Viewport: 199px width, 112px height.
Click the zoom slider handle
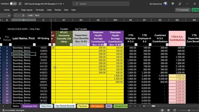[x=189, y=110]
